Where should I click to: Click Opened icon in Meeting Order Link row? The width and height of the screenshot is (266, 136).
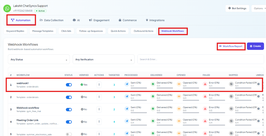pos(179,121)
